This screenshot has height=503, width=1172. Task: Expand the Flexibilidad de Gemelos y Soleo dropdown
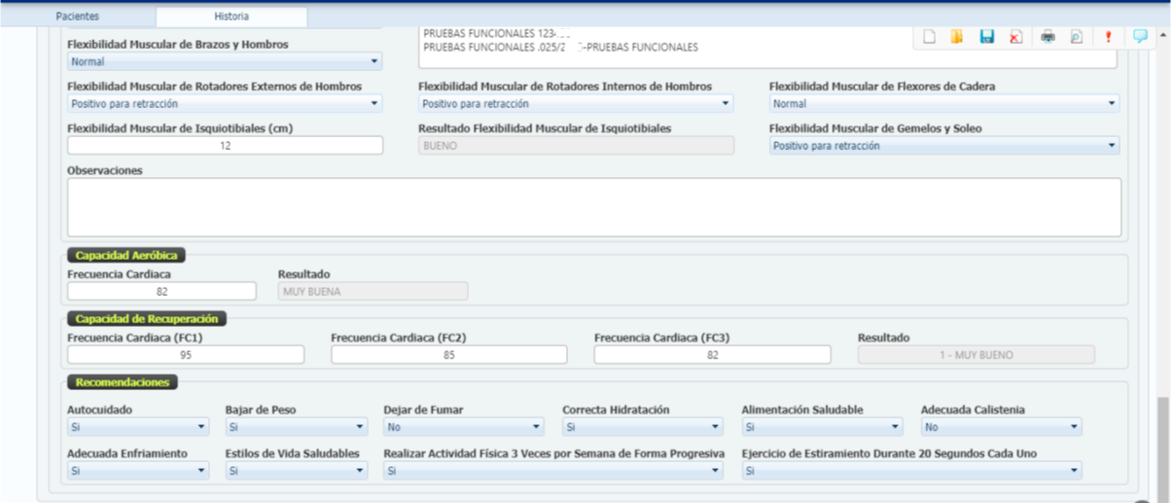(x=943, y=146)
